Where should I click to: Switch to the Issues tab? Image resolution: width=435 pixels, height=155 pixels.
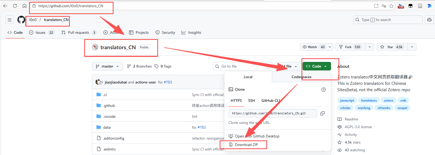42,32
